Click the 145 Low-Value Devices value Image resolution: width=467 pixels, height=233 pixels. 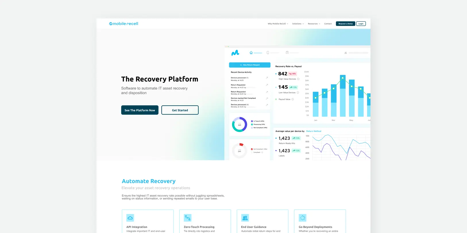283,87
